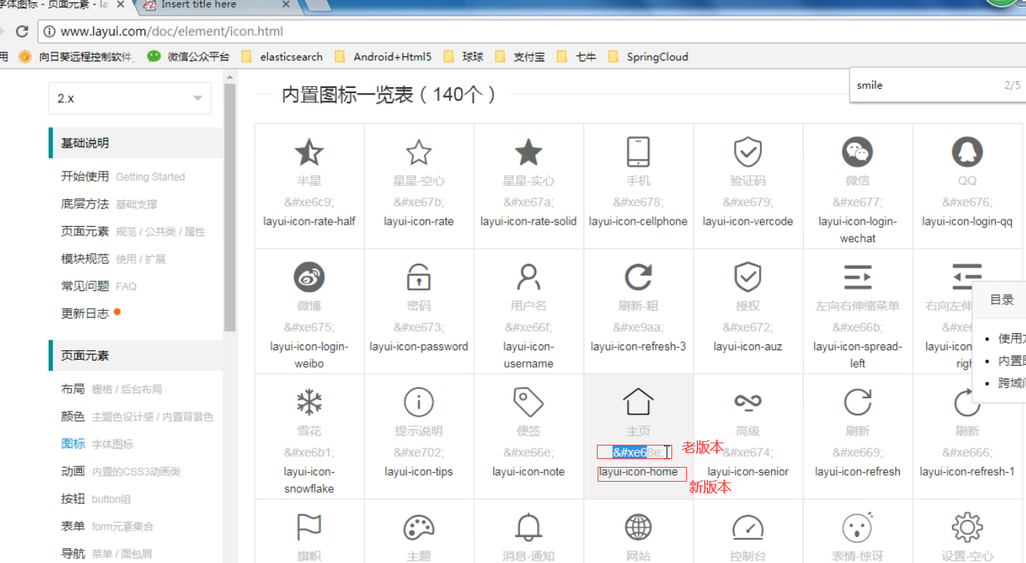
Task: Select the 星星-实心 solid star icon
Action: (529, 151)
